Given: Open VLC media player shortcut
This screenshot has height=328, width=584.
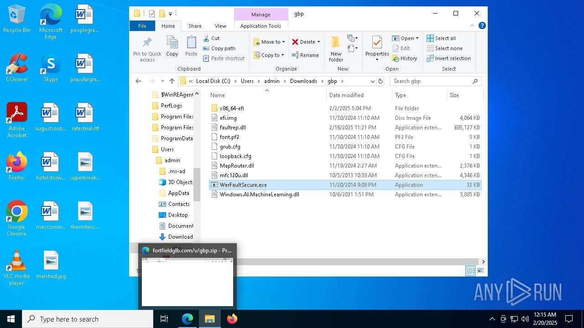Looking at the screenshot, I should [17, 268].
